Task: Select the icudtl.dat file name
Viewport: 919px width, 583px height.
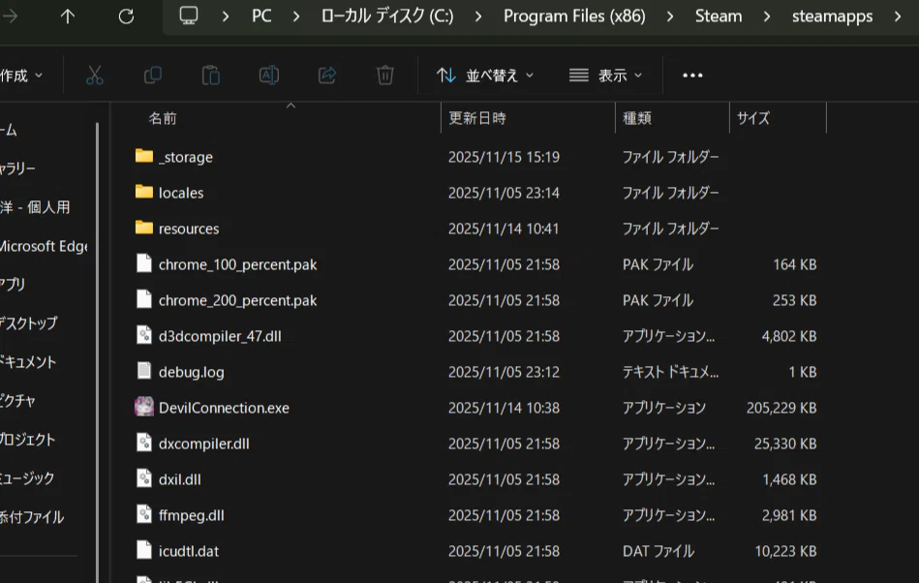Action: pos(189,551)
